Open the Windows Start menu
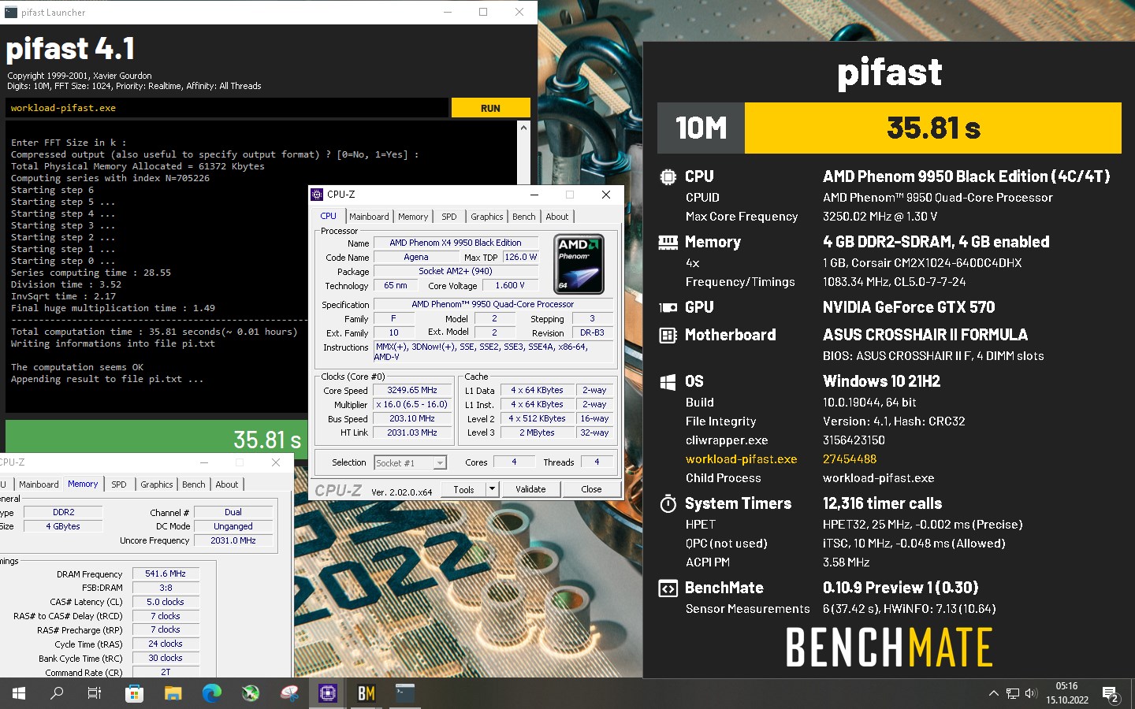Image resolution: width=1135 pixels, height=709 pixels. coord(19,693)
